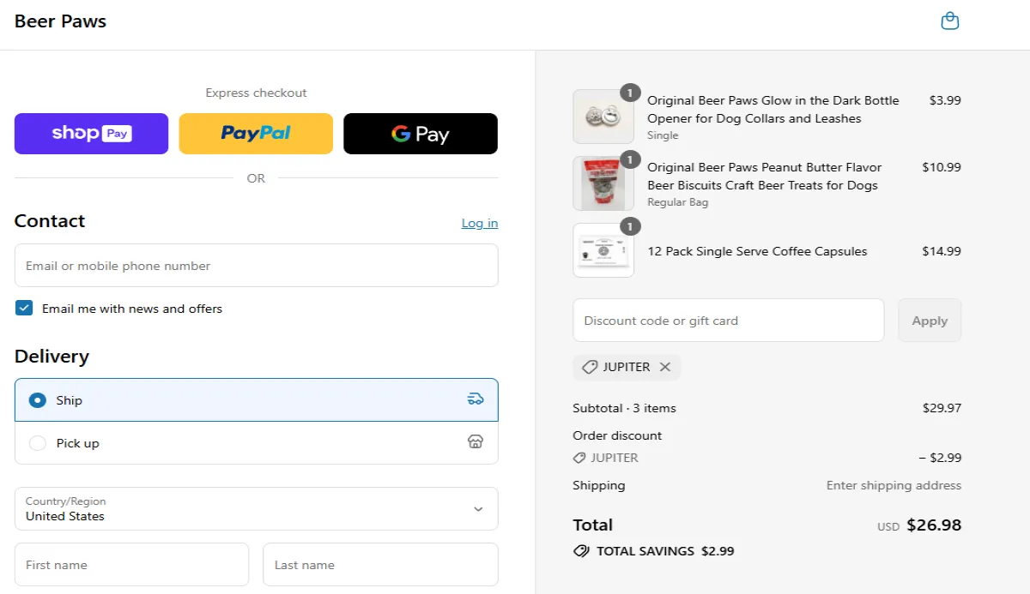Click the Log in link
Screen dimensions: 1030x594
tap(479, 223)
